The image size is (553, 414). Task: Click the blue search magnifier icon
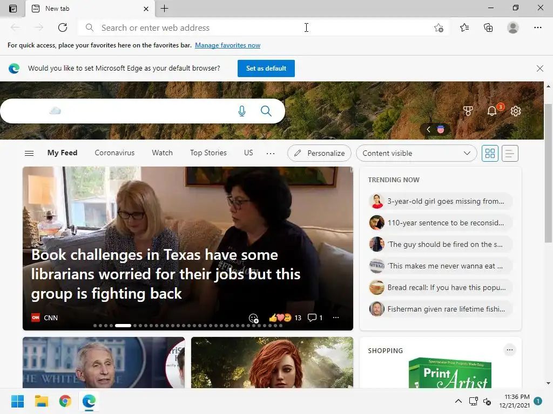(x=266, y=111)
